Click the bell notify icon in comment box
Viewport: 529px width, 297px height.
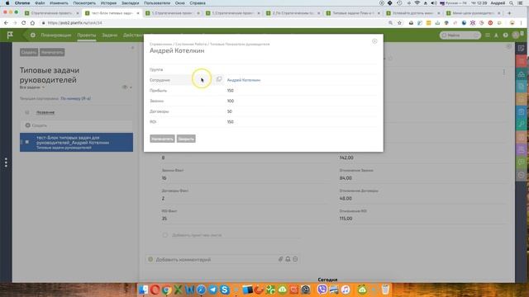(288, 259)
